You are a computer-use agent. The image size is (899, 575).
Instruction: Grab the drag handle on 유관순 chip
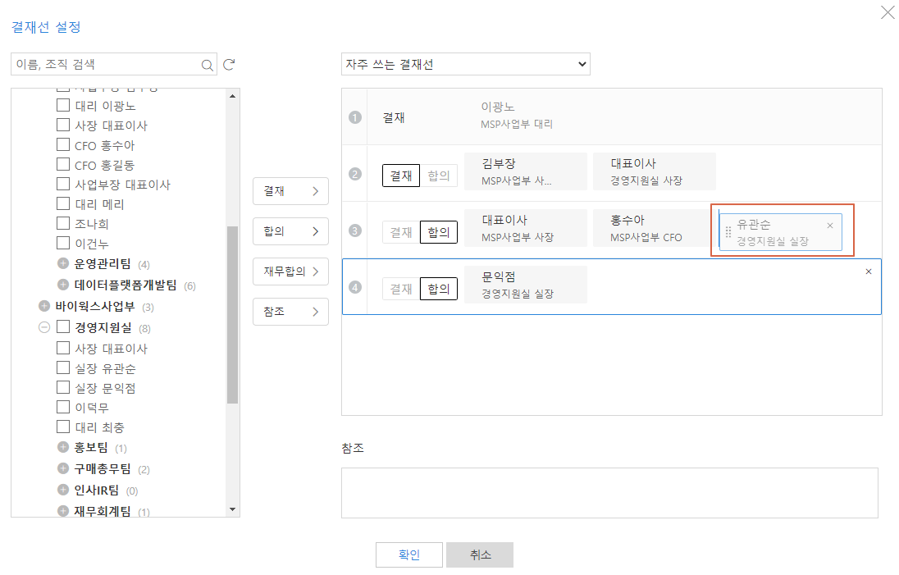click(728, 232)
